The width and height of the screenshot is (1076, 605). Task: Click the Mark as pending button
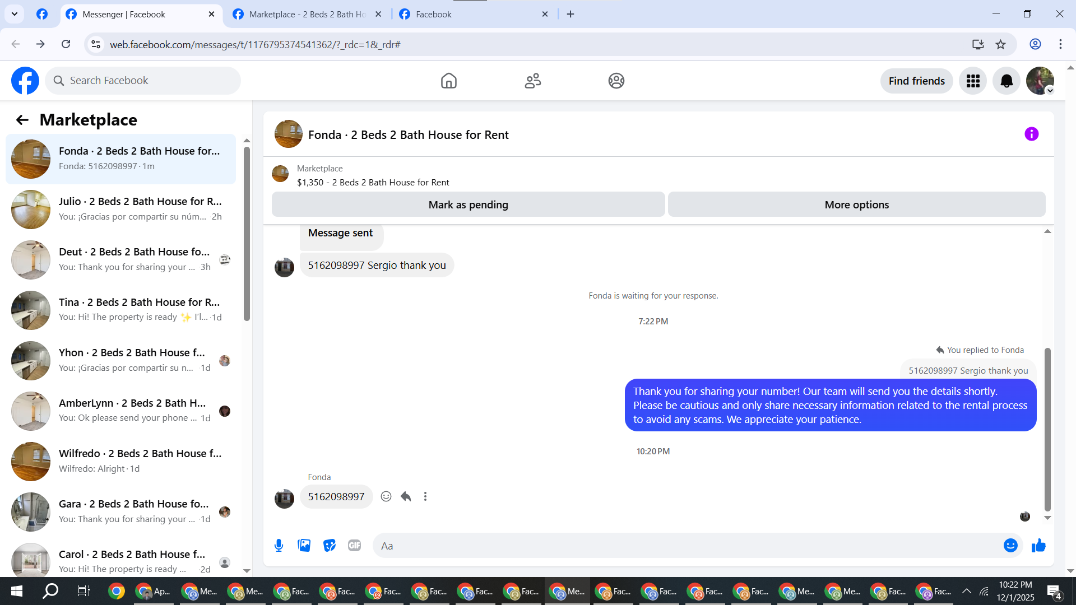468,204
